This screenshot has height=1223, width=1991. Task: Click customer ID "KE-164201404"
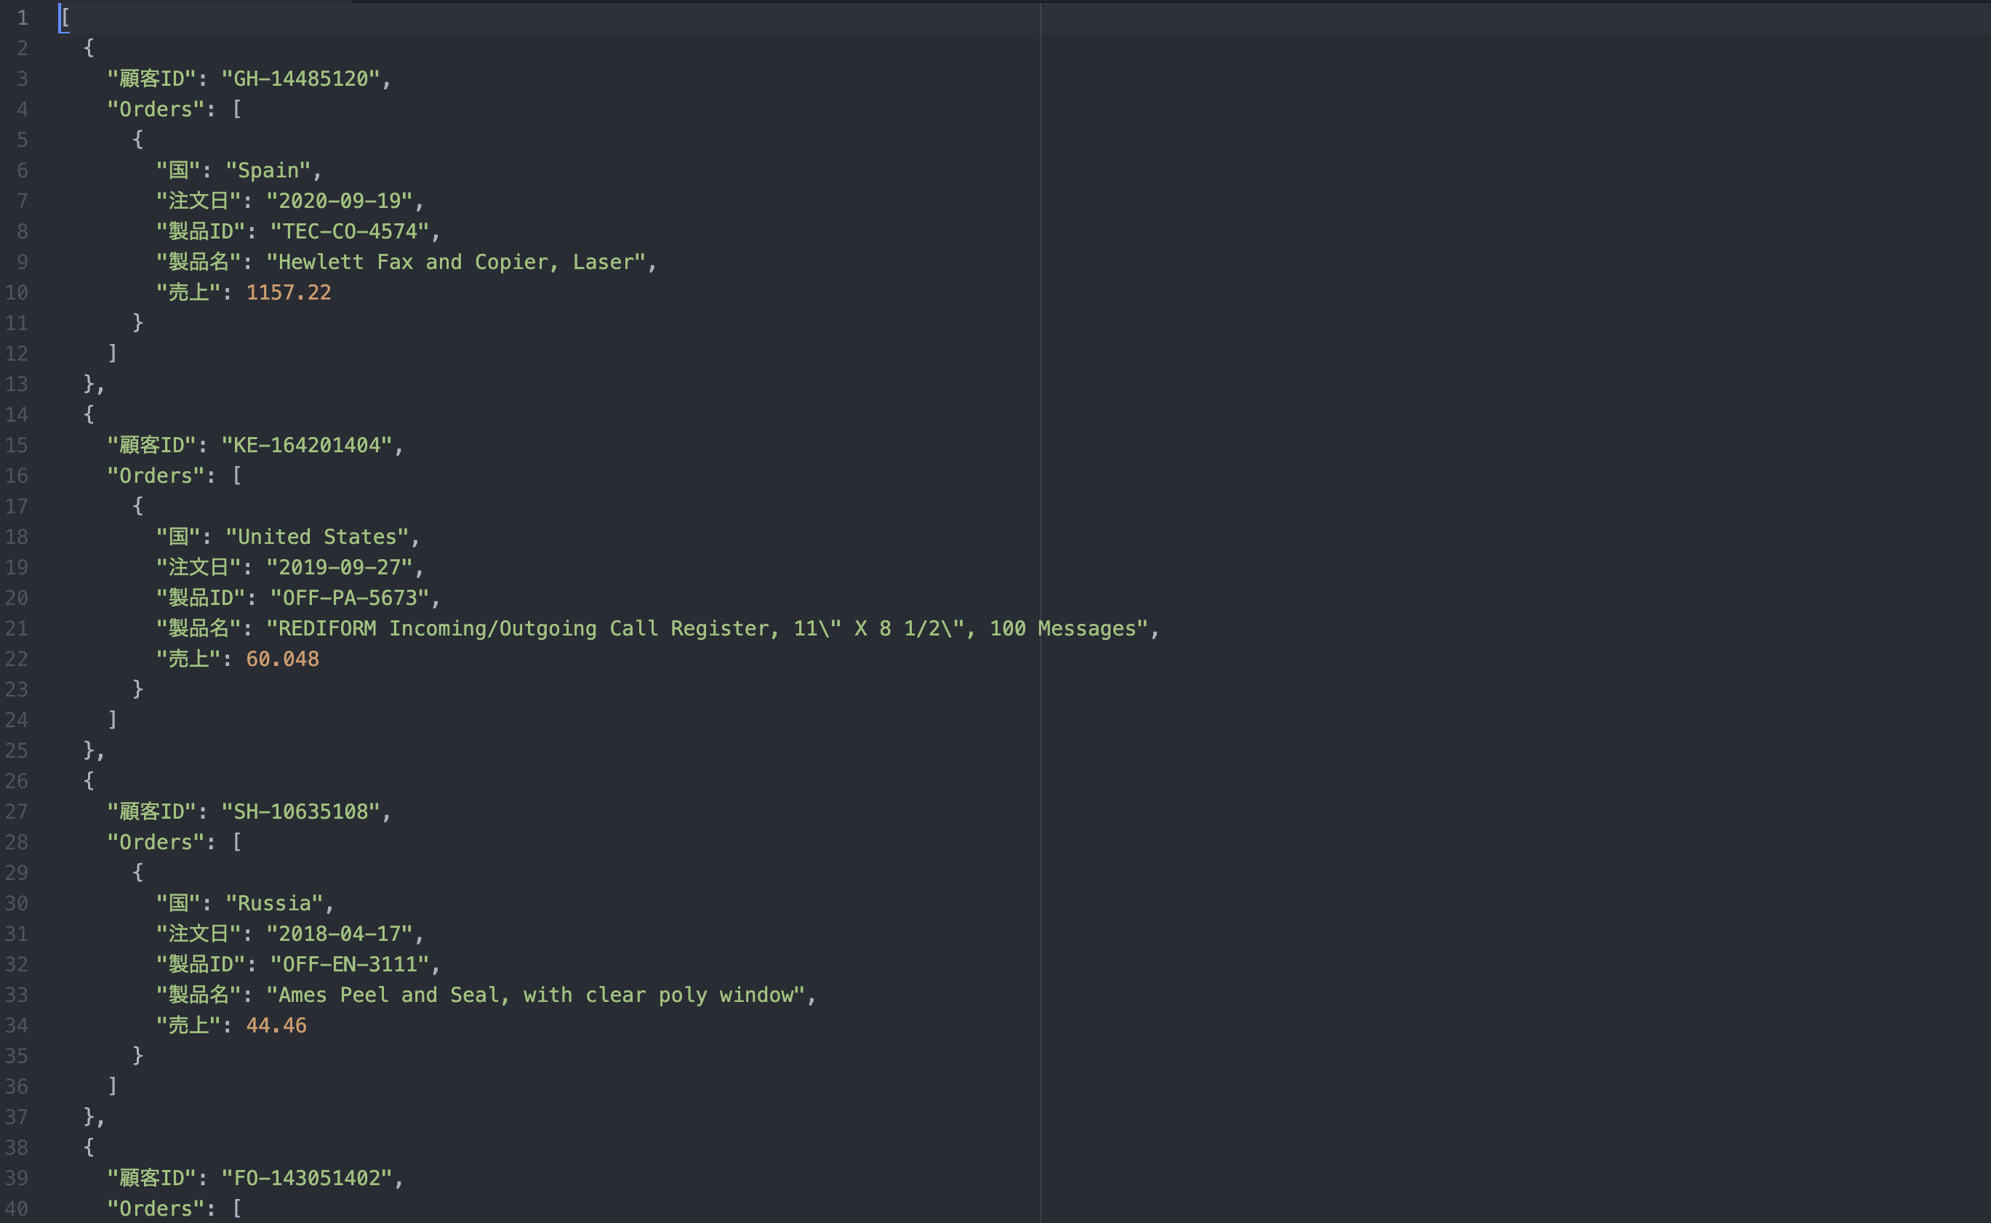(306, 445)
